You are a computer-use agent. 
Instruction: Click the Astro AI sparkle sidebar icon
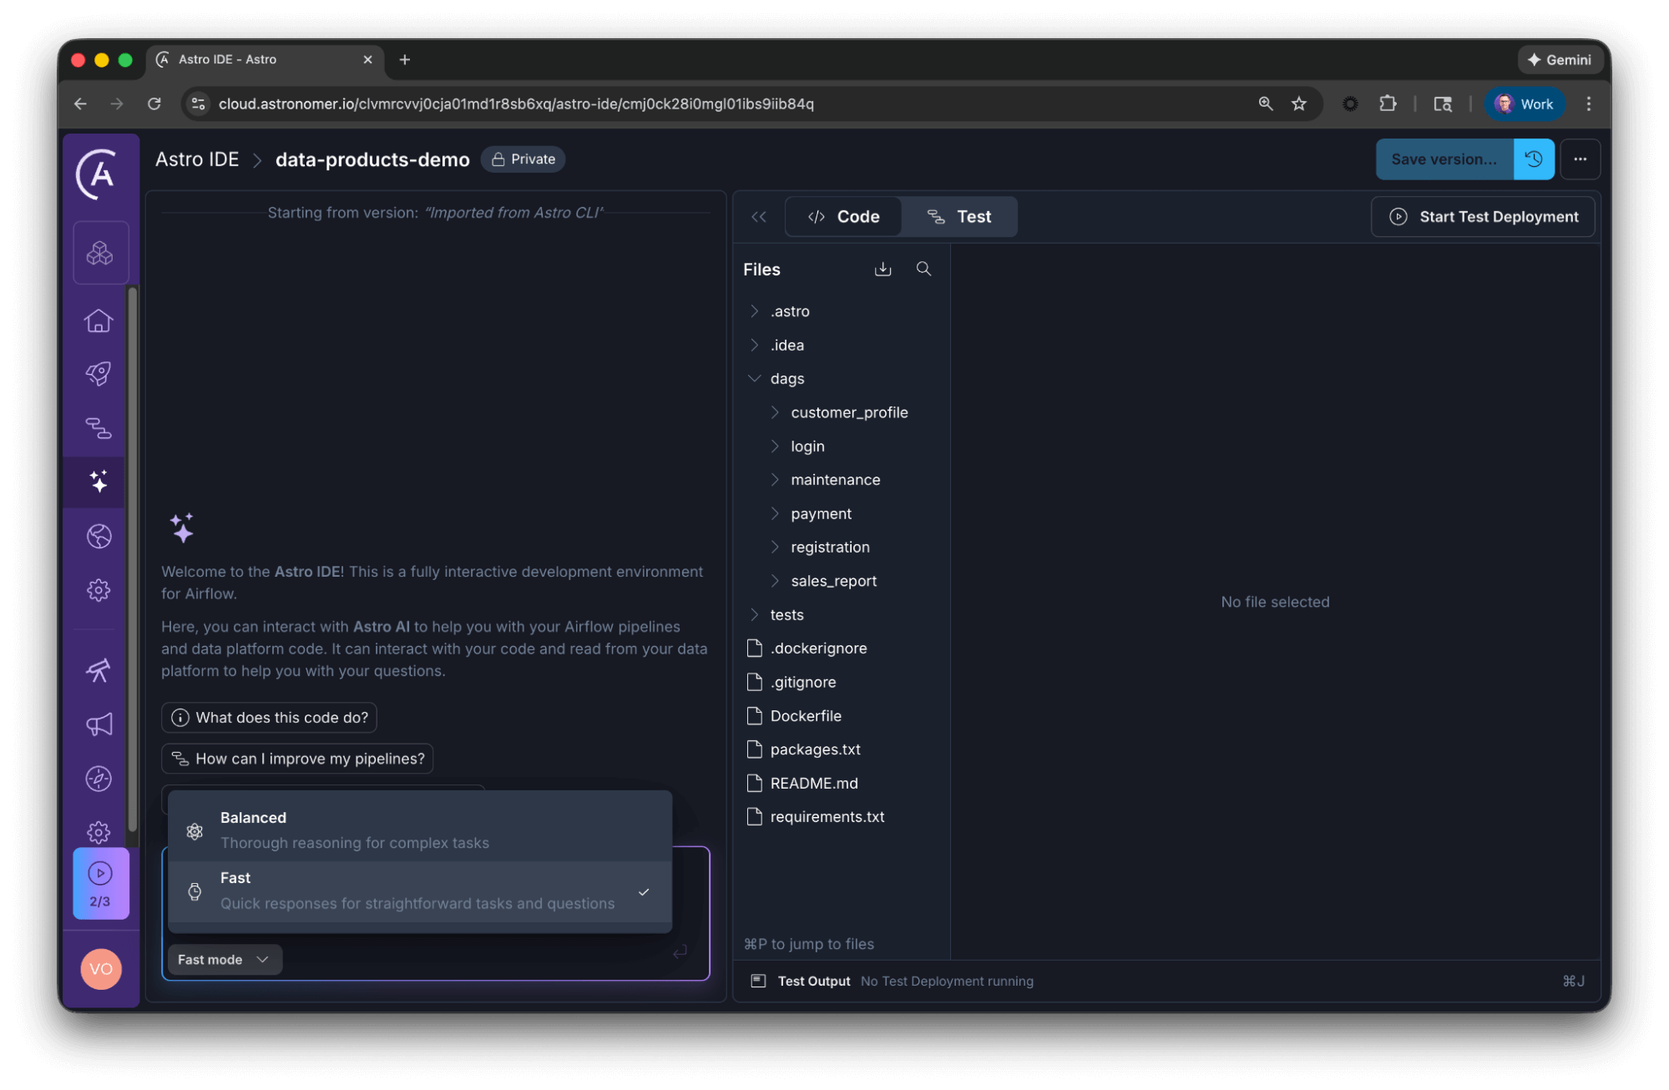99,482
